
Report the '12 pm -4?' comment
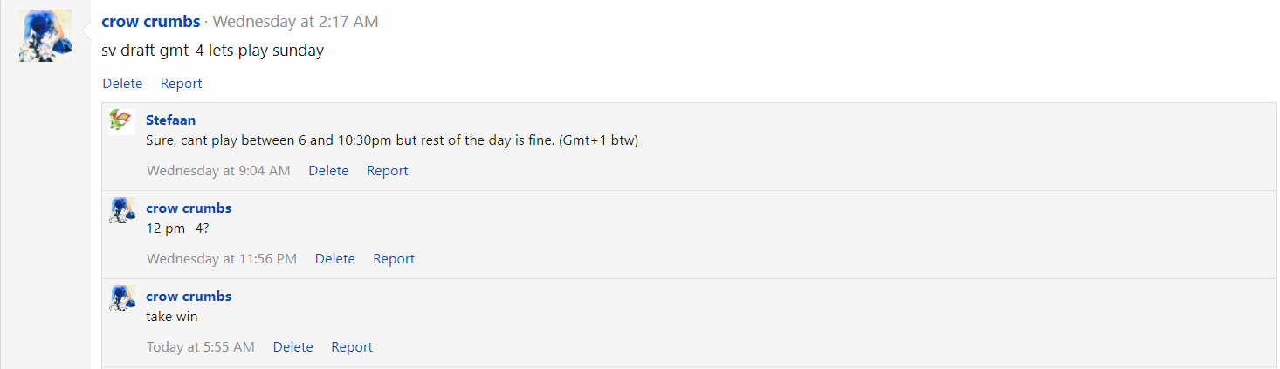pyautogui.click(x=394, y=259)
